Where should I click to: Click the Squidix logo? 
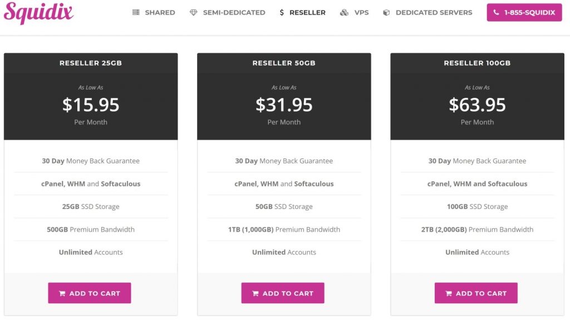pyautogui.click(x=38, y=13)
